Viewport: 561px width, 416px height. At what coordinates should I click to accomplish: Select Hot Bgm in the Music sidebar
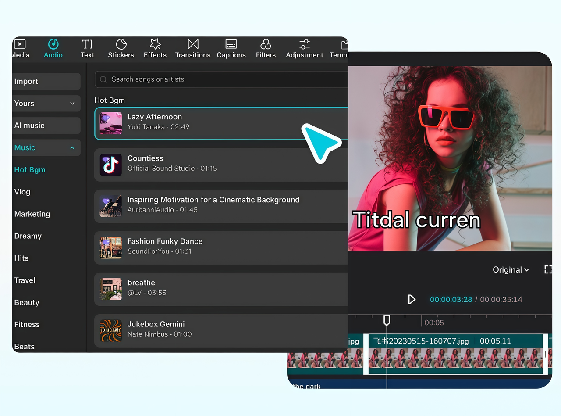tap(30, 170)
